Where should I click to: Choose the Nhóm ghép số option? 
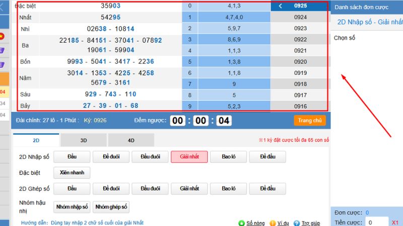click(111, 206)
